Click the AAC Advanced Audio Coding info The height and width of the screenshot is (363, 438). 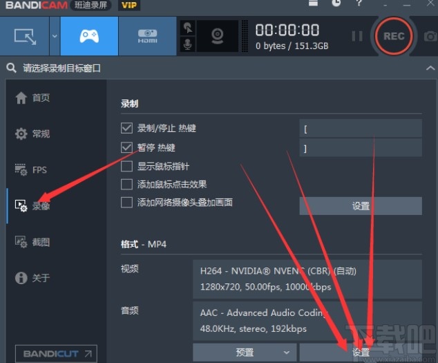307,321
